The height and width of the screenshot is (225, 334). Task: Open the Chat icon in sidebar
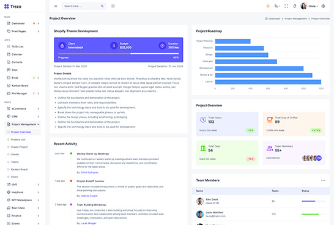click(9, 70)
